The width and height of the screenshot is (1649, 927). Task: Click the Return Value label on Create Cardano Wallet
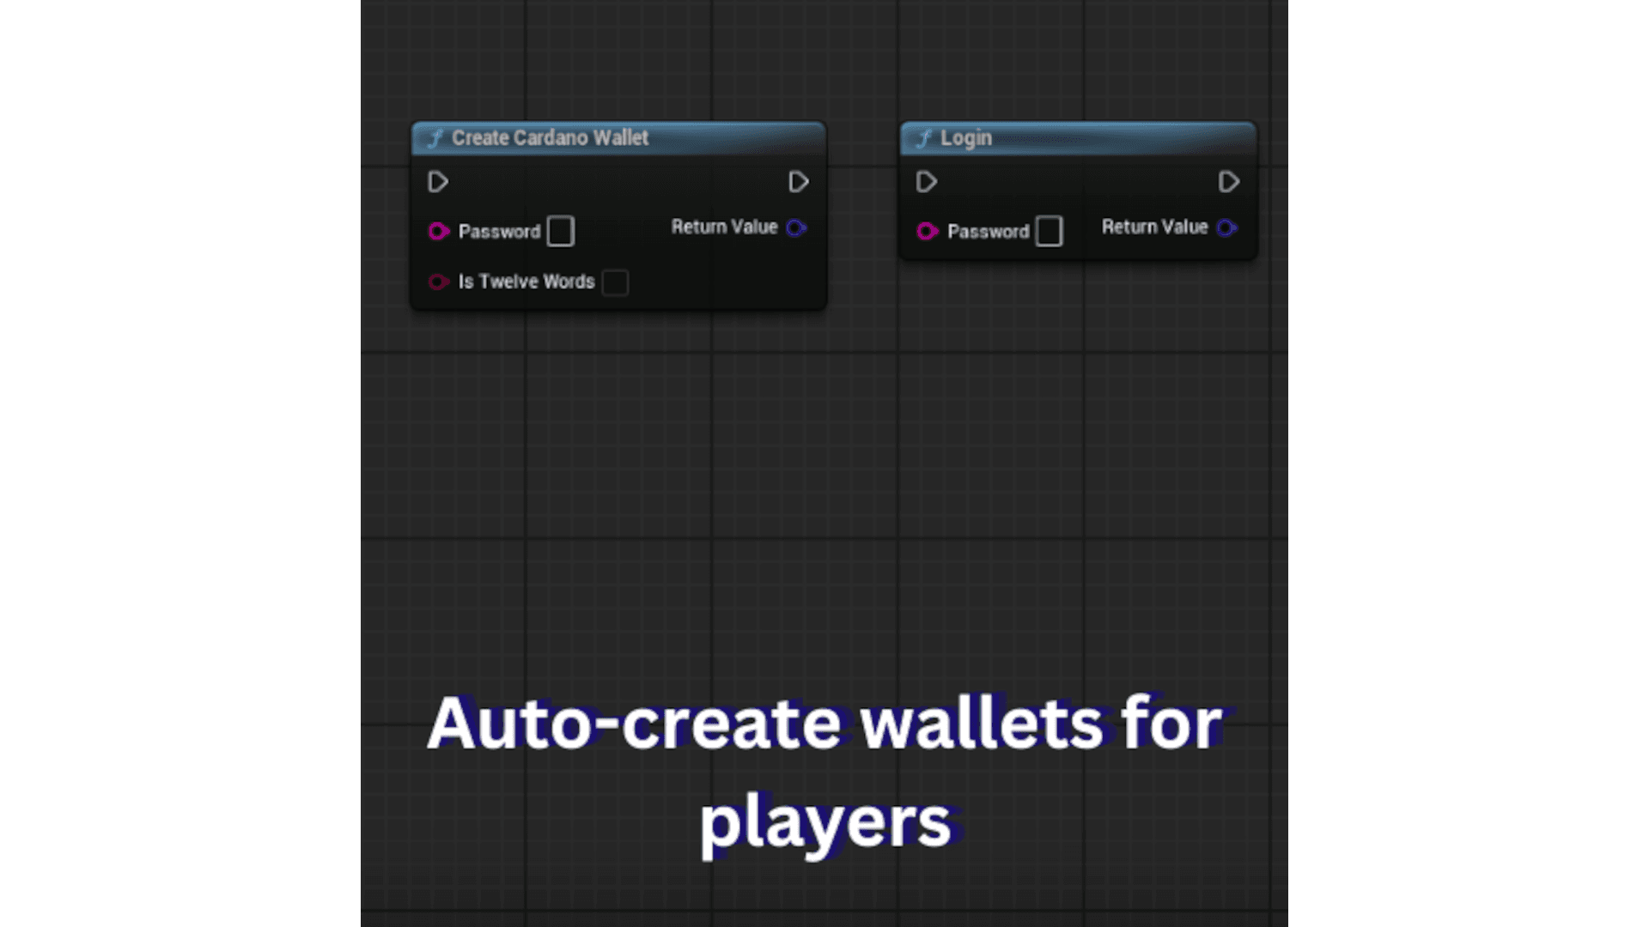pos(724,227)
